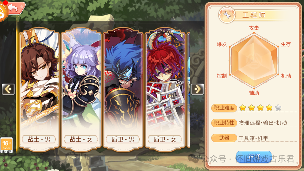
Task: Choose the 盾卫·男 character card
Action: [x=123, y=90]
